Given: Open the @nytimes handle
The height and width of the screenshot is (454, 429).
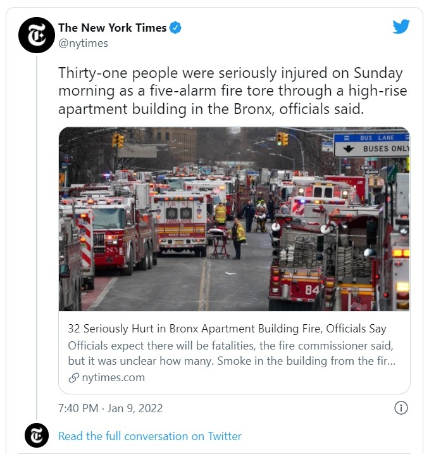Looking at the screenshot, I should point(84,43).
